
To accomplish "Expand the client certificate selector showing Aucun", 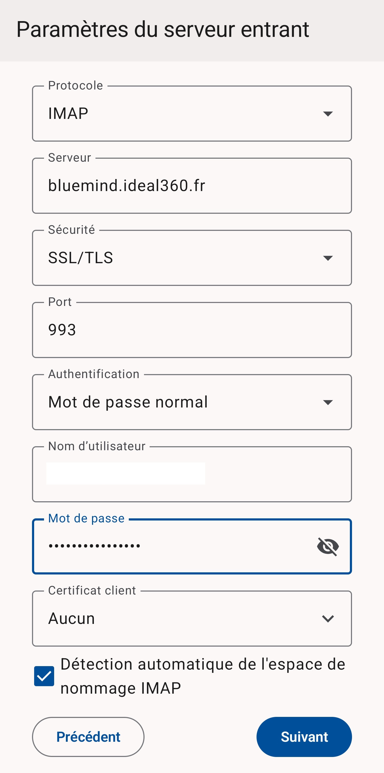I will [180, 619].
